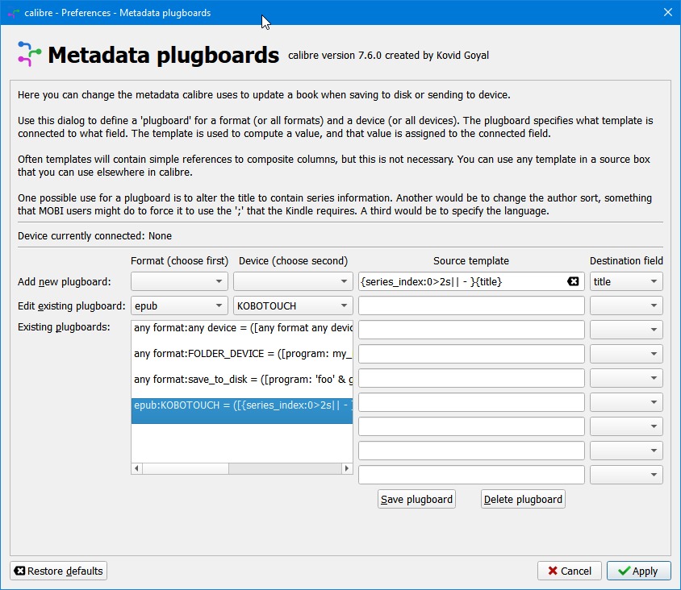Open the Add new plugboard device dropdown
This screenshot has width=681, height=590.
click(292, 281)
